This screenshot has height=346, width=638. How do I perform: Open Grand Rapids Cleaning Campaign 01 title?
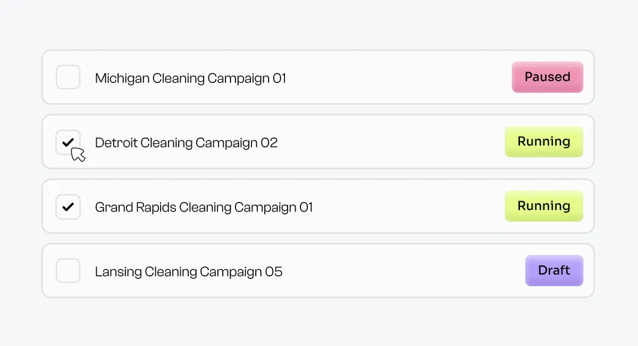coord(204,207)
